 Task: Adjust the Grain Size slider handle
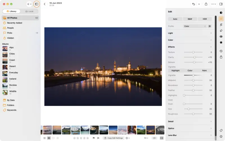pos(189,109)
